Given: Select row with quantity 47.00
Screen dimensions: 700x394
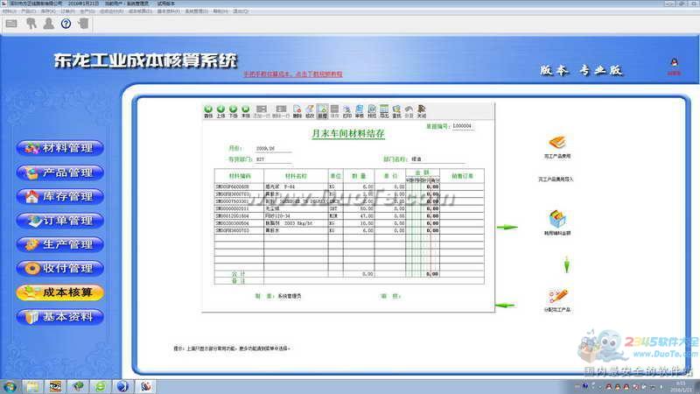Looking at the screenshot, I should click(349, 215).
